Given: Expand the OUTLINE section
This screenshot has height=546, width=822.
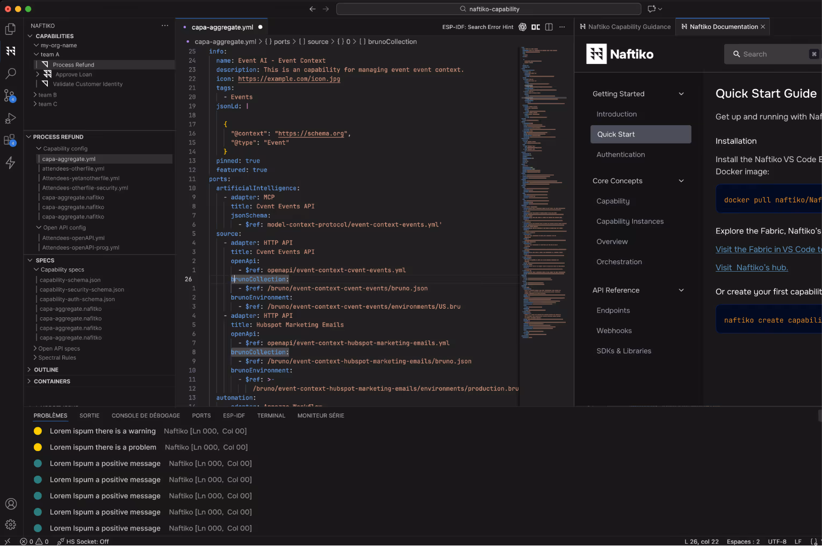Looking at the screenshot, I should 29,370.
